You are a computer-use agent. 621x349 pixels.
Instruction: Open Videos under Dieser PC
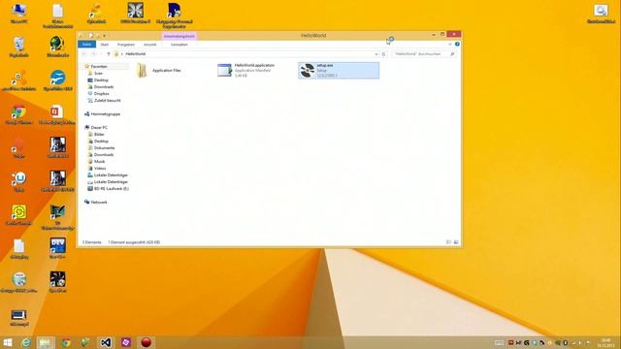[100, 168]
